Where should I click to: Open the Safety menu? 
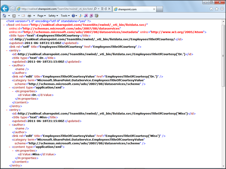53,16
